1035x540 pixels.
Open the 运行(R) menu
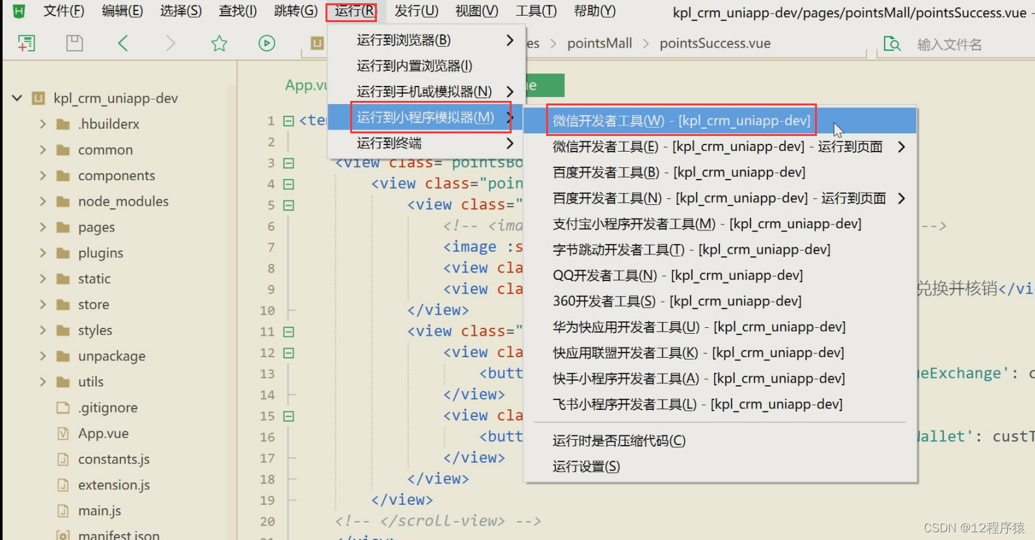point(354,11)
